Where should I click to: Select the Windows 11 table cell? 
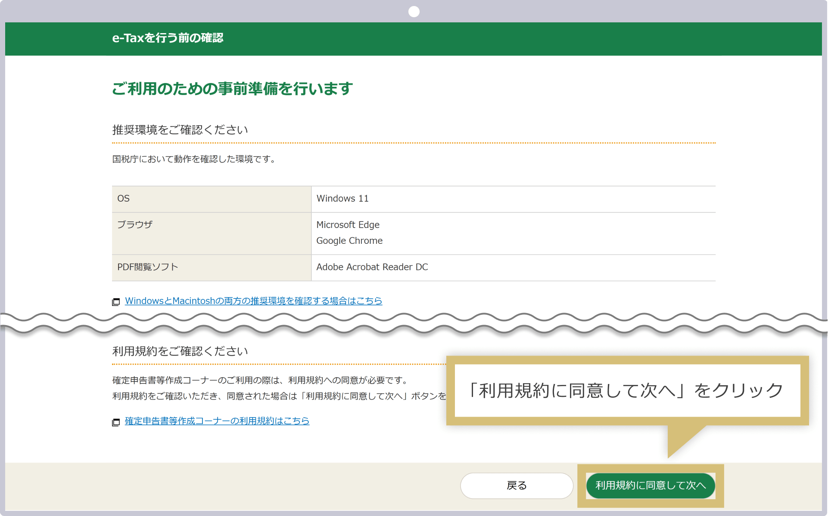point(513,199)
